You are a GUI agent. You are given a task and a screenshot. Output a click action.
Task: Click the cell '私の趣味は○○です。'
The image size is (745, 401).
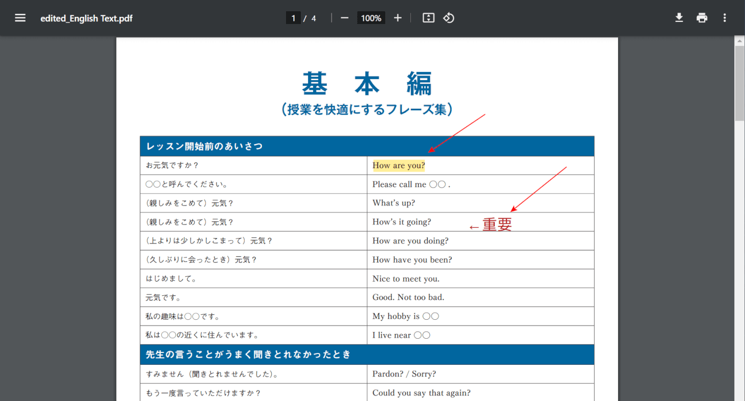tap(253, 316)
